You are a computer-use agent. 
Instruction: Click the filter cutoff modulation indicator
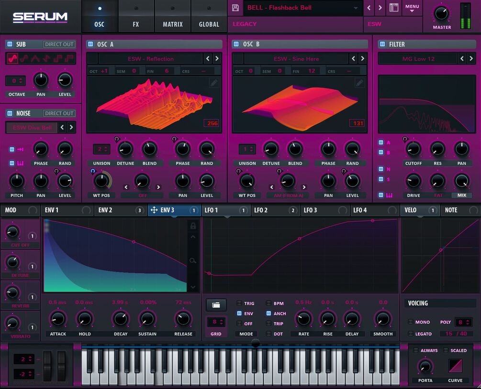pos(405,140)
